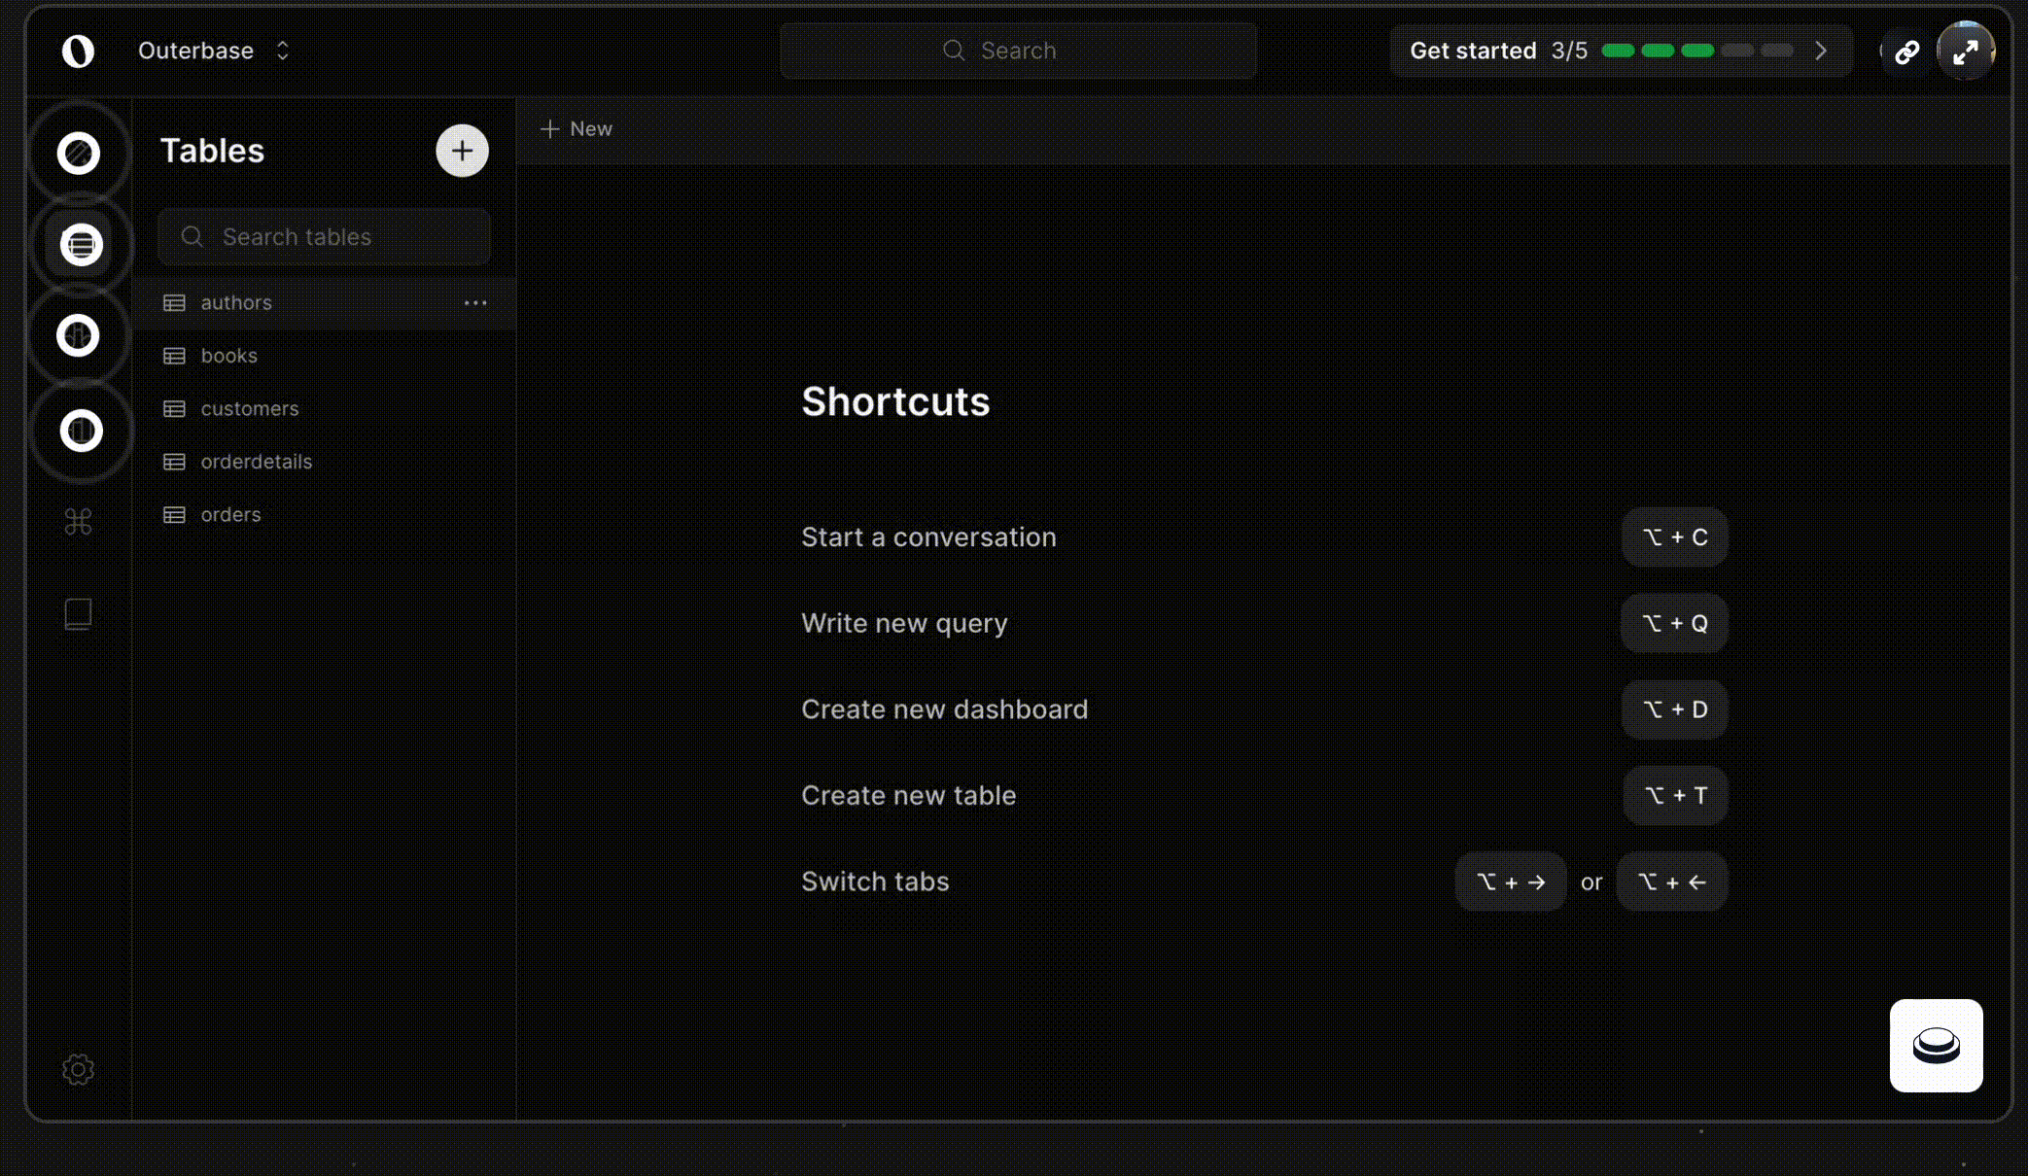
Task: Expand the Outerbase workspace switcher
Action: pyautogui.click(x=282, y=51)
